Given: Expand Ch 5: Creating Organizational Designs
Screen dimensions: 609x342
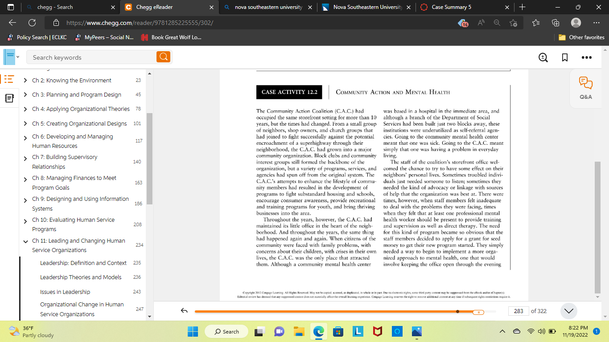Looking at the screenshot, I should (25, 124).
